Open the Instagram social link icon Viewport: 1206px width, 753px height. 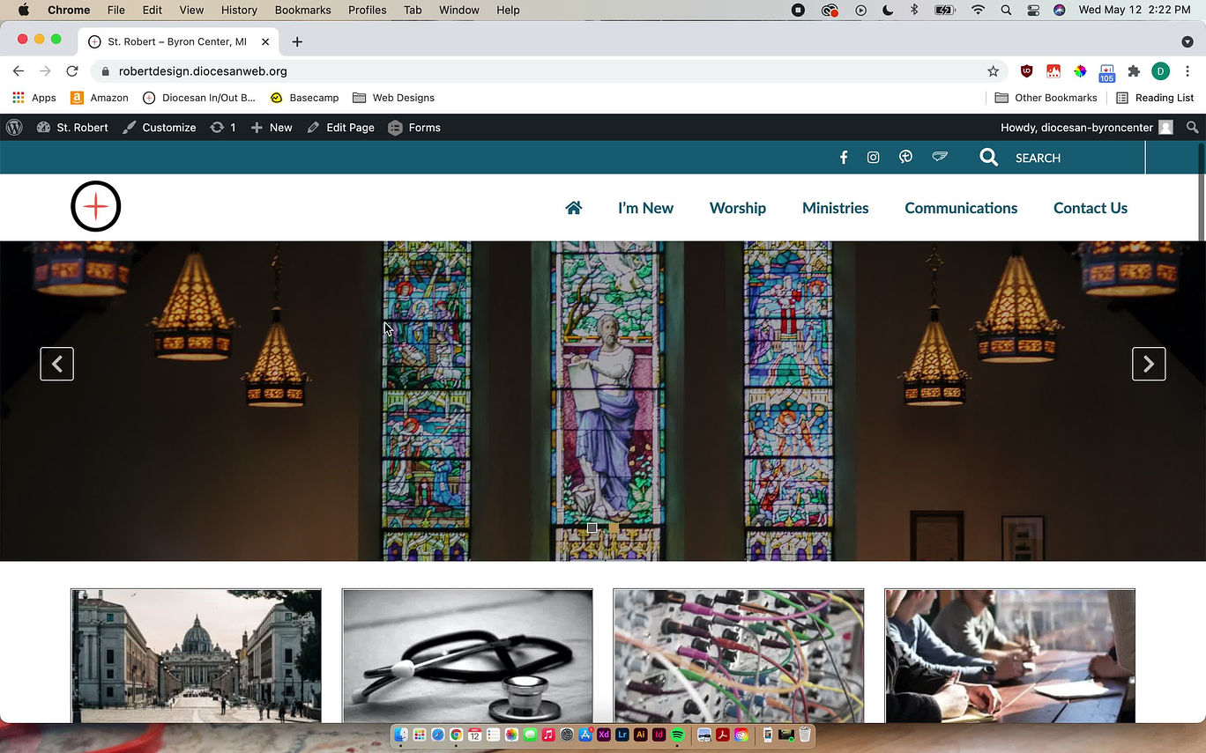[x=873, y=158]
